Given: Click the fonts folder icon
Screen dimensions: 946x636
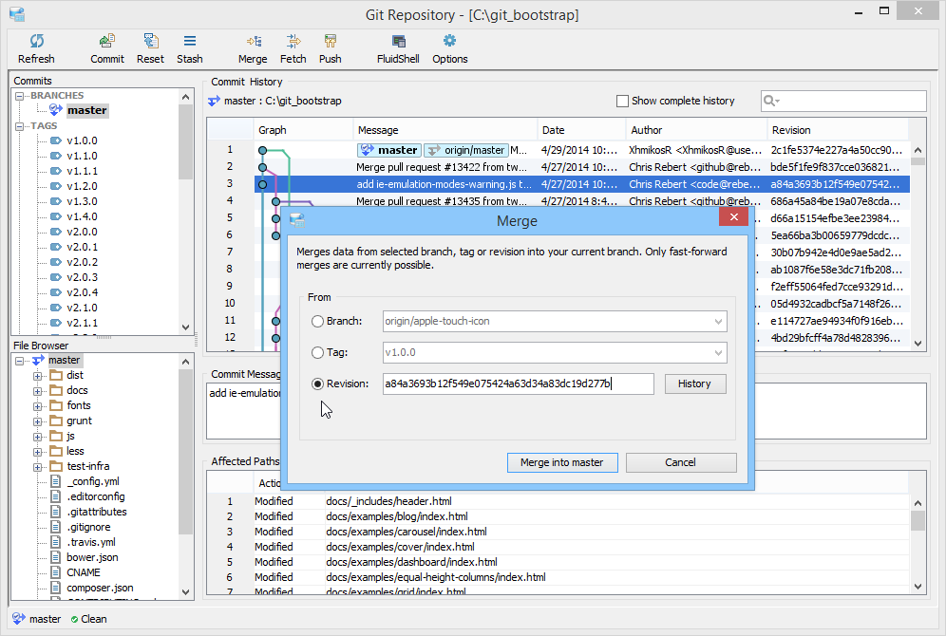Looking at the screenshot, I should click(56, 405).
